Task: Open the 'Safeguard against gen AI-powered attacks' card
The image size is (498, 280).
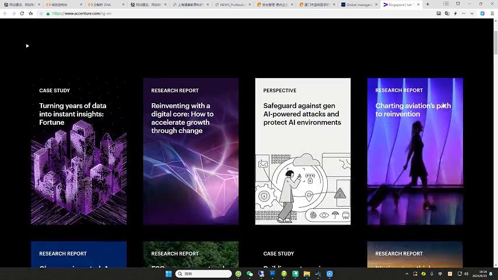Action: 303,151
